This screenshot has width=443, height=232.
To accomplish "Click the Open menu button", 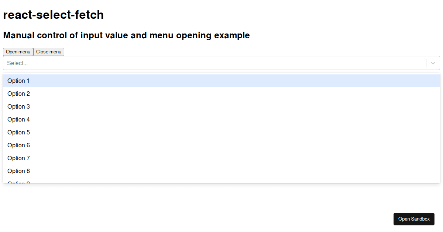I will pos(18,52).
